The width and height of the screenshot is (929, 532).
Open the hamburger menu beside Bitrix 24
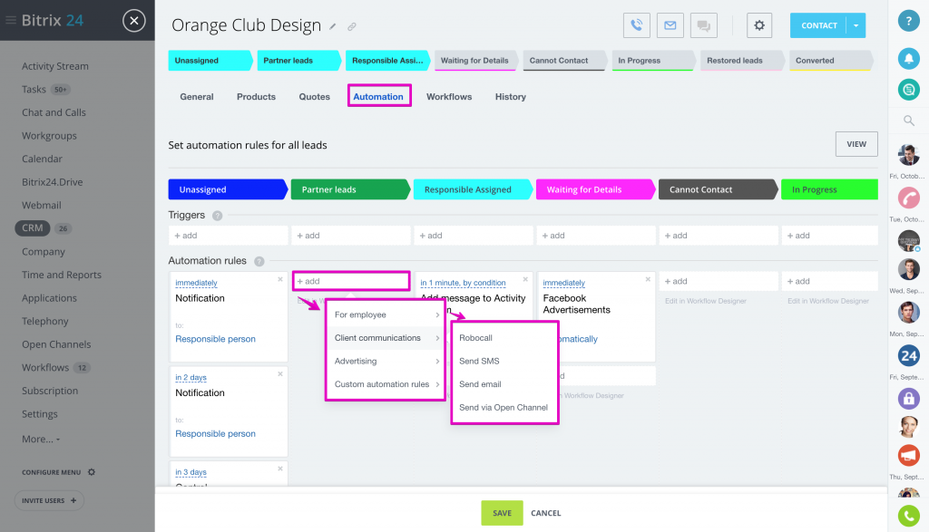point(11,20)
